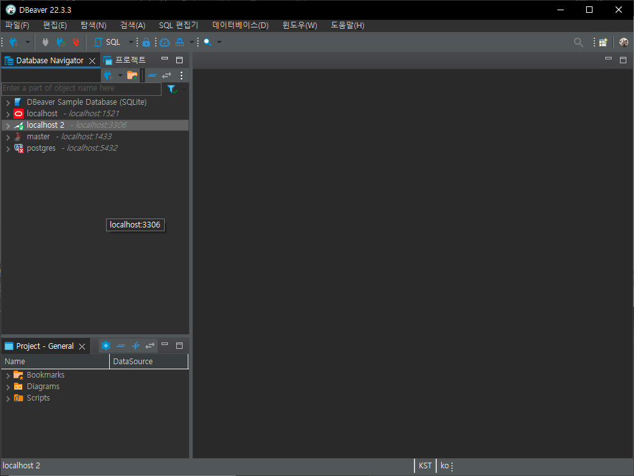The height and width of the screenshot is (476, 634).
Task: Expand the Diagrams folder
Action: point(8,387)
